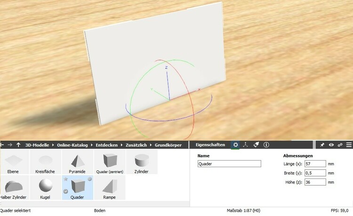Select the Pyramide primitive
353x216 pixels.
coord(78,162)
